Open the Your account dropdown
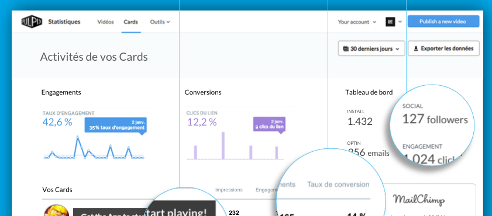This screenshot has width=492, height=216. [357, 22]
